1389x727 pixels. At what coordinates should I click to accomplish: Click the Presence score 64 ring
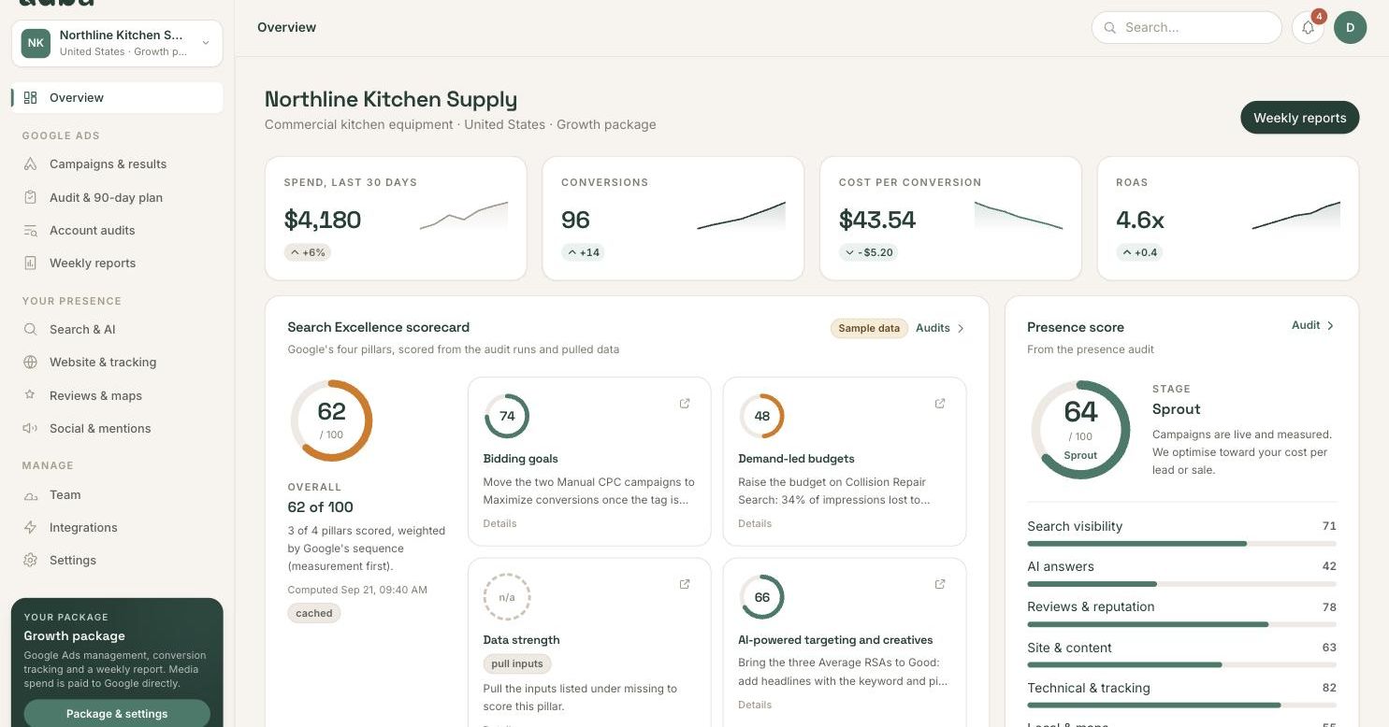(x=1080, y=430)
